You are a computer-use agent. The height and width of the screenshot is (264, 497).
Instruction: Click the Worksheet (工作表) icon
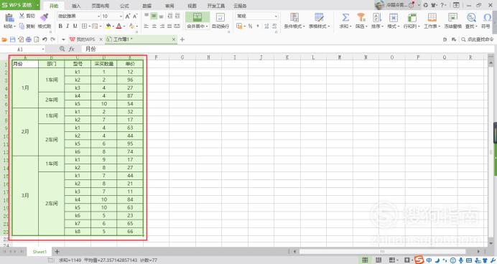tap(432, 17)
